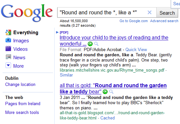The height and width of the screenshot is (124, 180).
Task: Click the Search button
Action: point(167,13)
